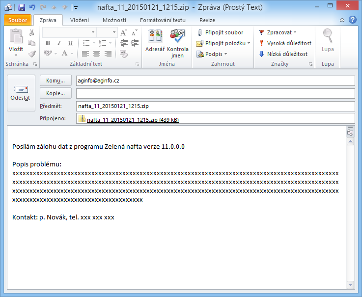Click the scroll down arrow in message body

(350, 285)
